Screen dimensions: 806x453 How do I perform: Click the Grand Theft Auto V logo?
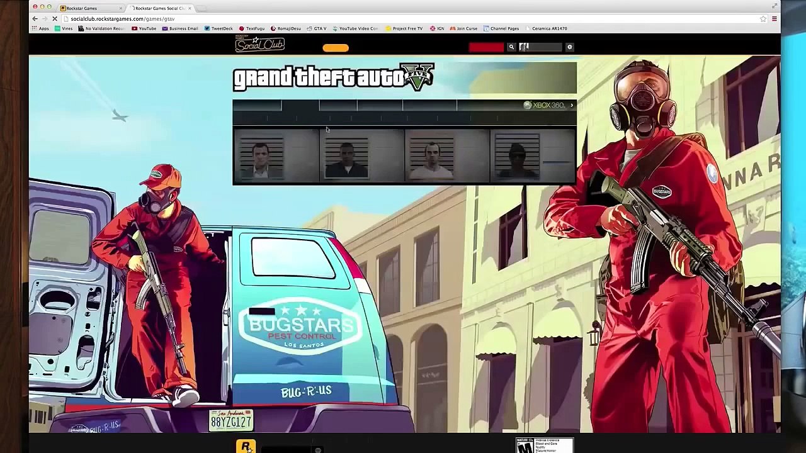334,77
